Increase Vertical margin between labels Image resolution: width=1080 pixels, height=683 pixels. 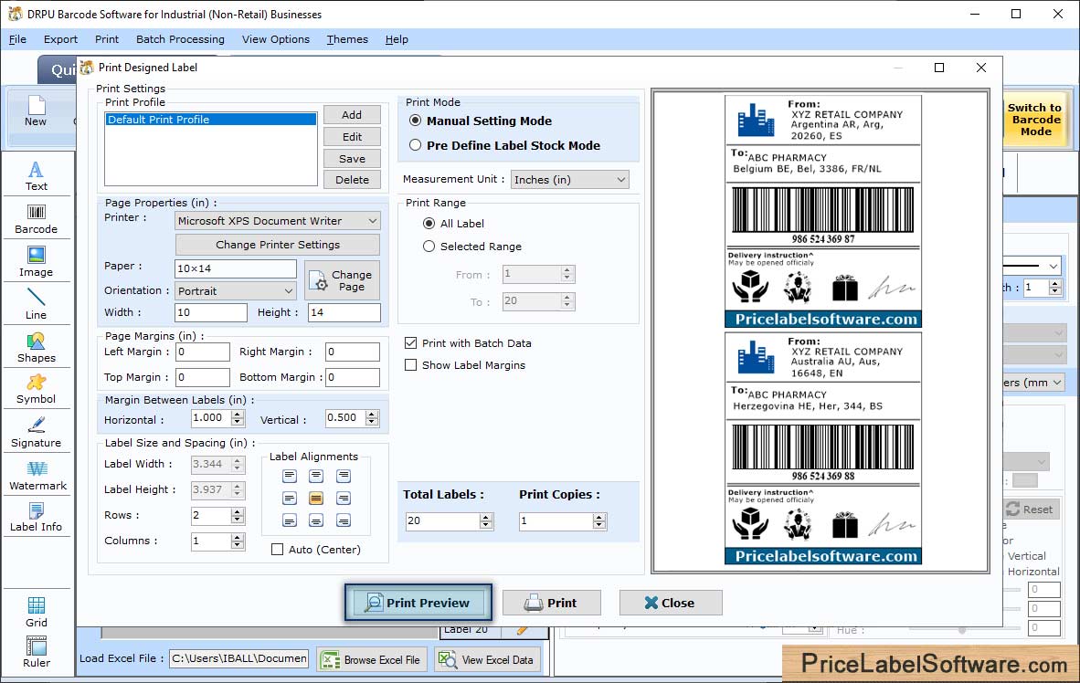coord(372,414)
